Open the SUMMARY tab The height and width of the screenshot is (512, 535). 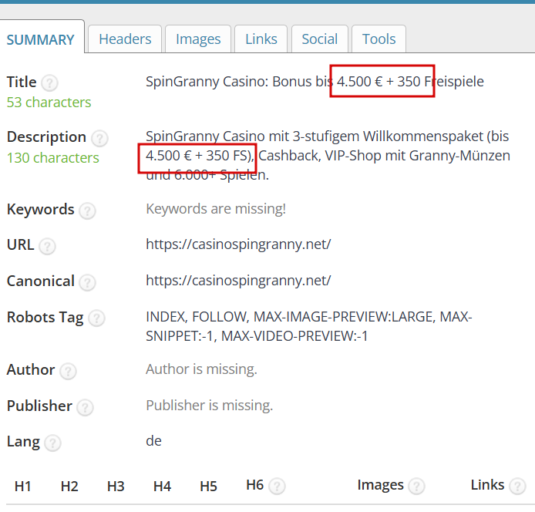(41, 39)
